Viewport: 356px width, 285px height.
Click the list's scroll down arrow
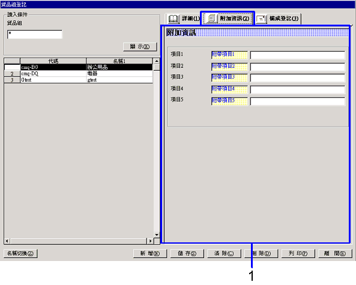(157, 235)
